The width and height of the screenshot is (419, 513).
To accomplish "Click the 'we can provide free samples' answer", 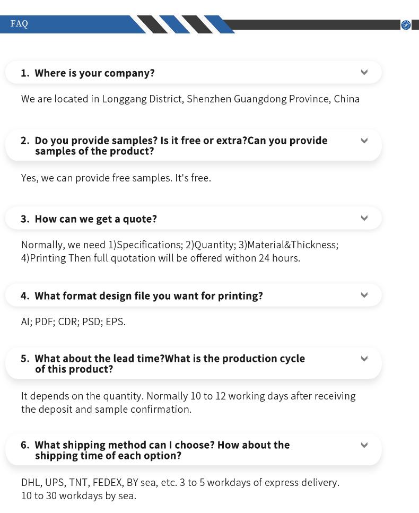I will (x=116, y=178).
